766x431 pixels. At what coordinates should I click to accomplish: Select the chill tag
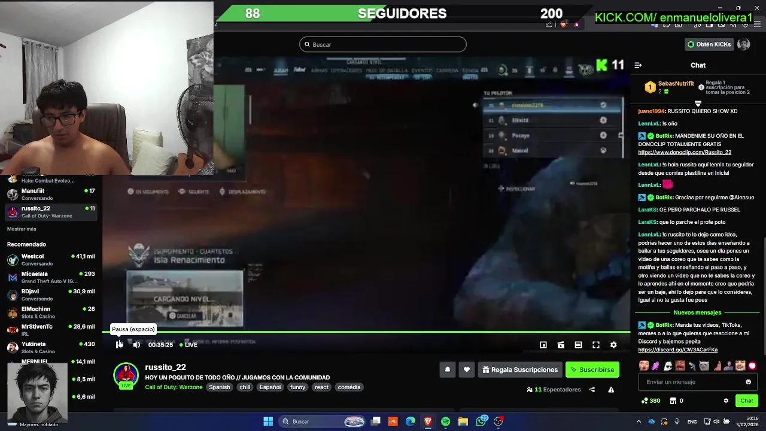click(245, 387)
